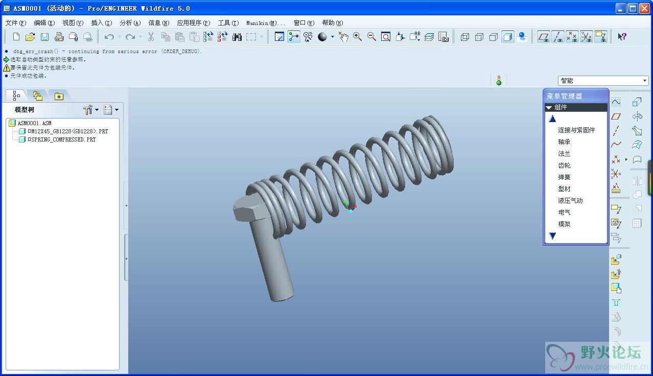Refit the model to the screen
This screenshot has width=653, height=376.
pos(386,37)
